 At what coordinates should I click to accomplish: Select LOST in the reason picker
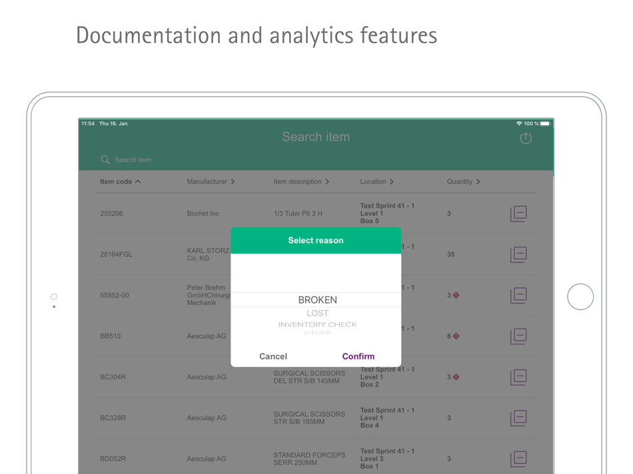pyautogui.click(x=317, y=313)
